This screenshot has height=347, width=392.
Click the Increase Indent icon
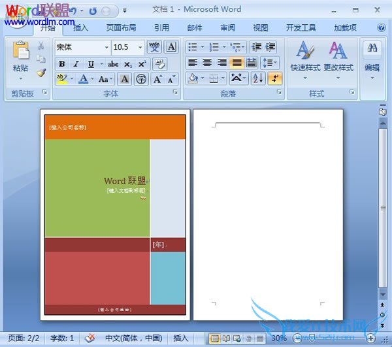[x=270, y=47]
